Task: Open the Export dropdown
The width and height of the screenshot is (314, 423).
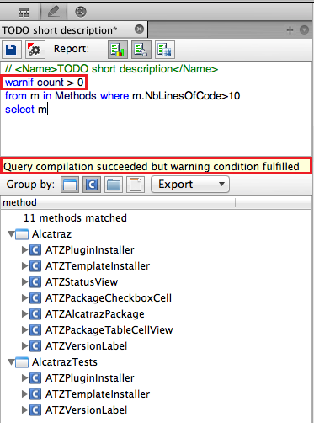Action: click(x=190, y=185)
